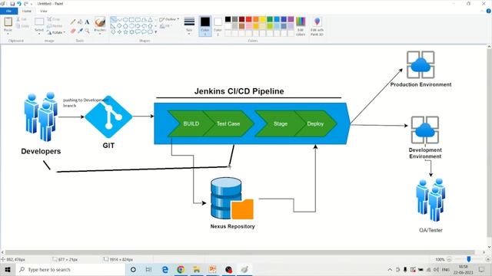
Task: Show hidden system tray icons
Action: coord(390,269)
